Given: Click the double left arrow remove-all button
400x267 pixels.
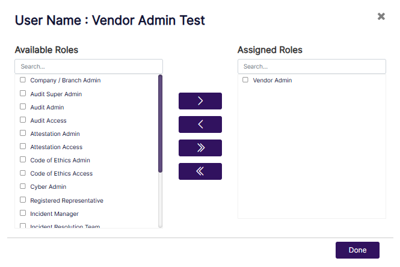Looking at the screenshot, I should coord(200,171).
